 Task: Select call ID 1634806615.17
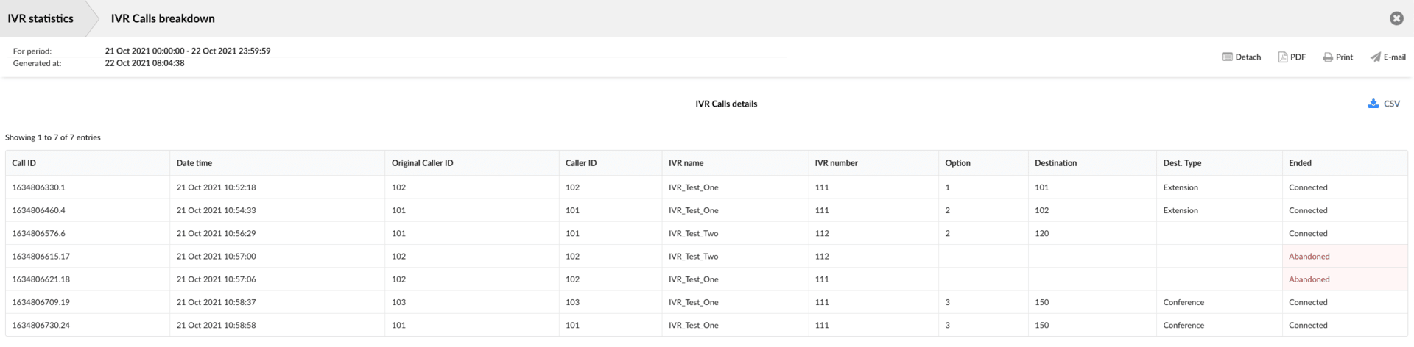click(41, 257)
